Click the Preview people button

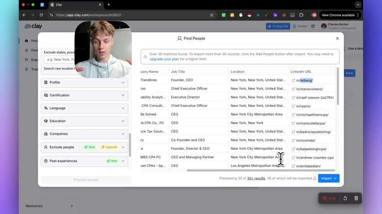pyautogui.click(x=86, y=180)
